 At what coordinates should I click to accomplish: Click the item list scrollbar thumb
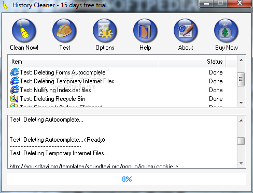241,79
